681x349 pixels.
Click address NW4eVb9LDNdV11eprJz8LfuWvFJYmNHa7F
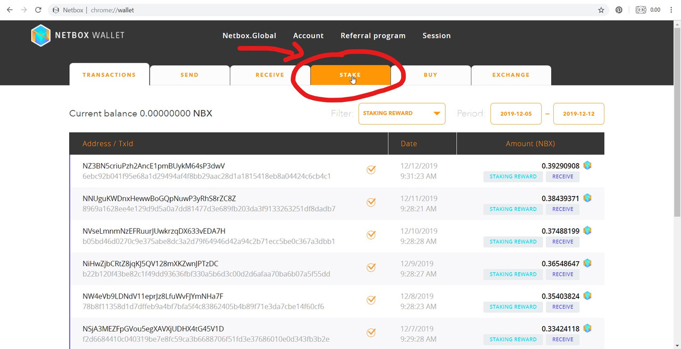click(153, 296)
